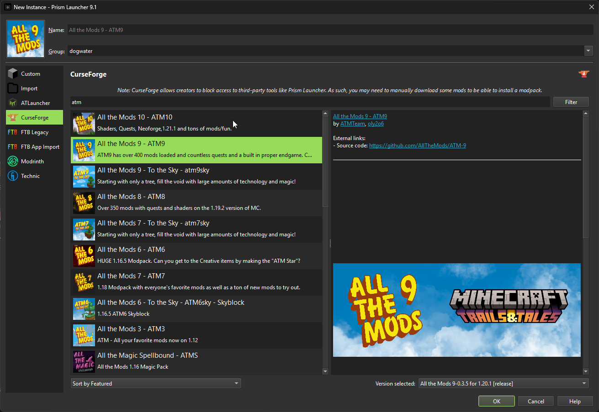599x412 pixels.
Task: Click the CurseForge logo in the page header
Action: pos(583,74)
